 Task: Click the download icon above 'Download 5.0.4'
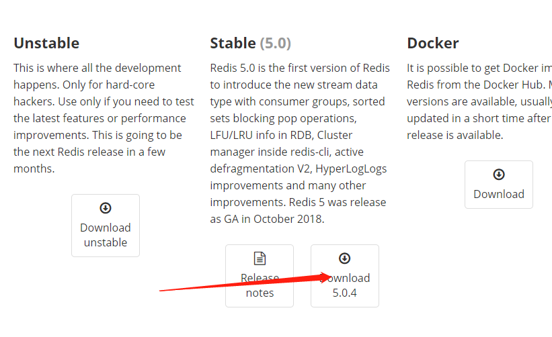tap(344, 258)
